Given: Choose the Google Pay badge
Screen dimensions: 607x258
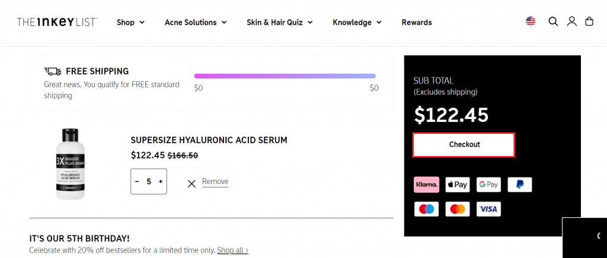Looking at the screenshot, I should tap(488, 185).
